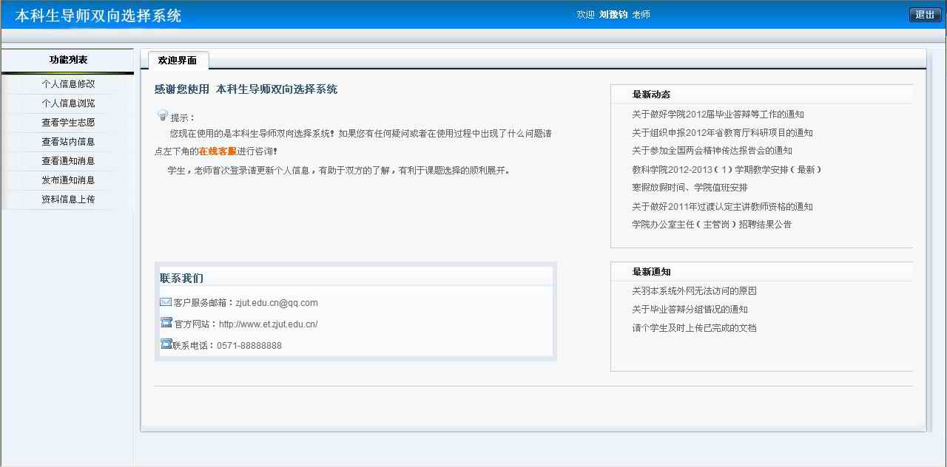Open 个人信息修改 in the function list
Image resolution: width=947 pixels, height=467 pixels.
68,84
